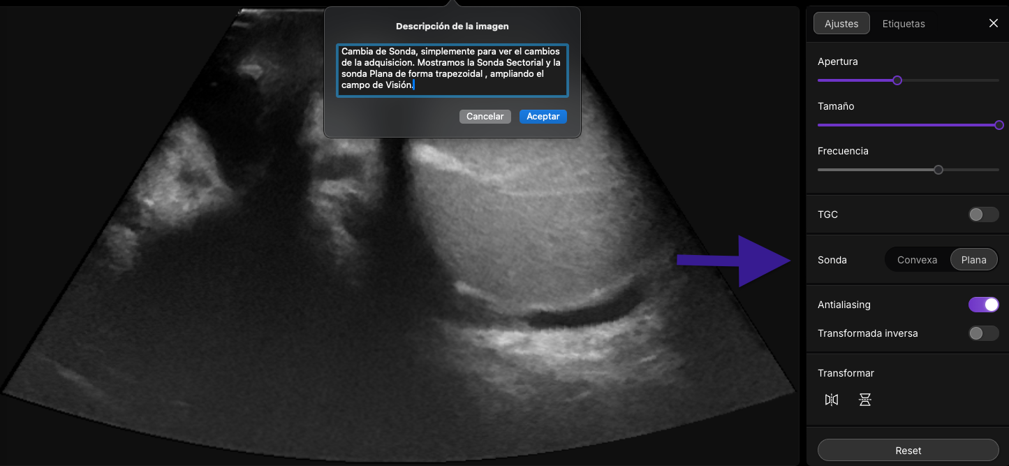Select the Convexa probe option
The image size is (1009, 466).
click(917, 260)
